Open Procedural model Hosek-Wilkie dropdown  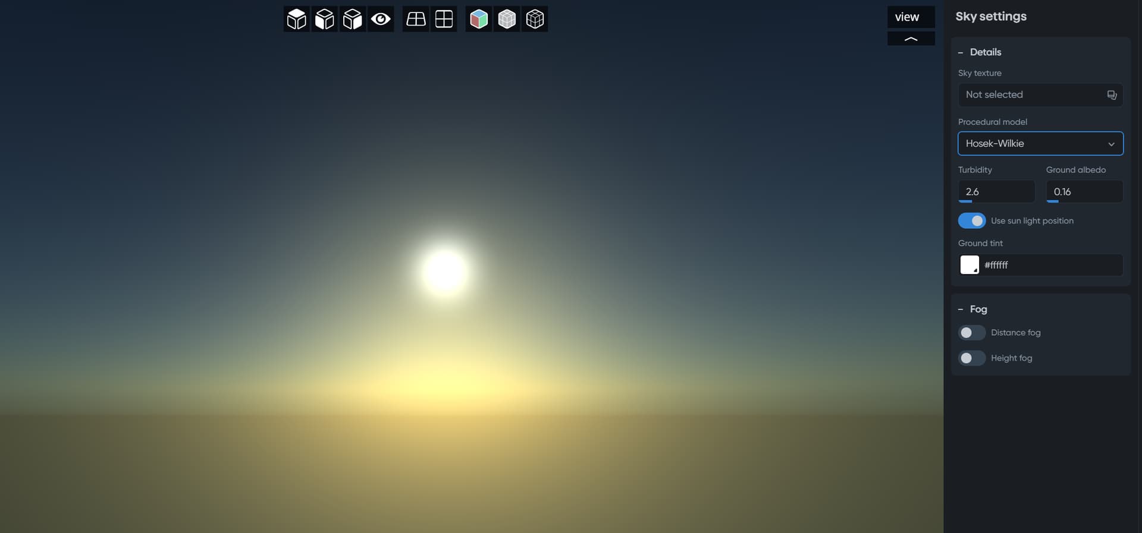pyautogui.click(x=1040, y=144)
